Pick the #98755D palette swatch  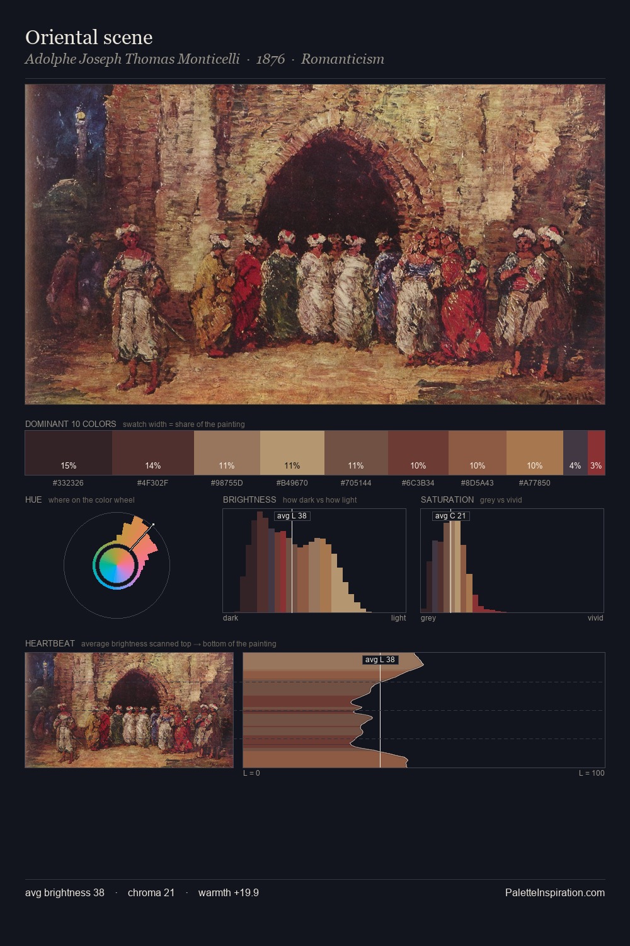[x=227, y=453]
